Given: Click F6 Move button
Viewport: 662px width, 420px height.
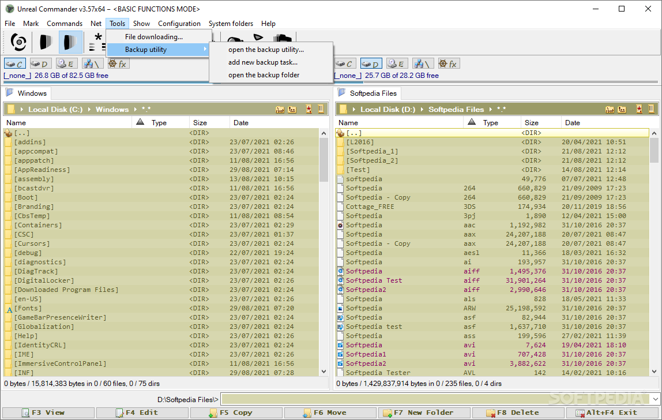Looking at the screenshot, I should coord(330,412).
